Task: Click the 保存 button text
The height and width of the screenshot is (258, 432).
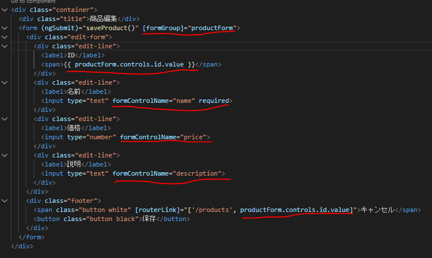Action: (x=149, y=219)
